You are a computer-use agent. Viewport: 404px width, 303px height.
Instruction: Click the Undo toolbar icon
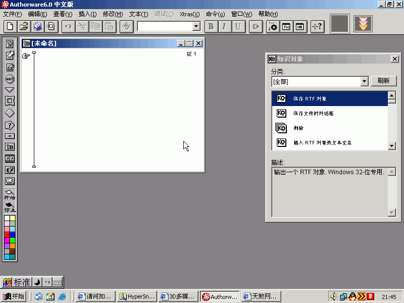(68, 26)
